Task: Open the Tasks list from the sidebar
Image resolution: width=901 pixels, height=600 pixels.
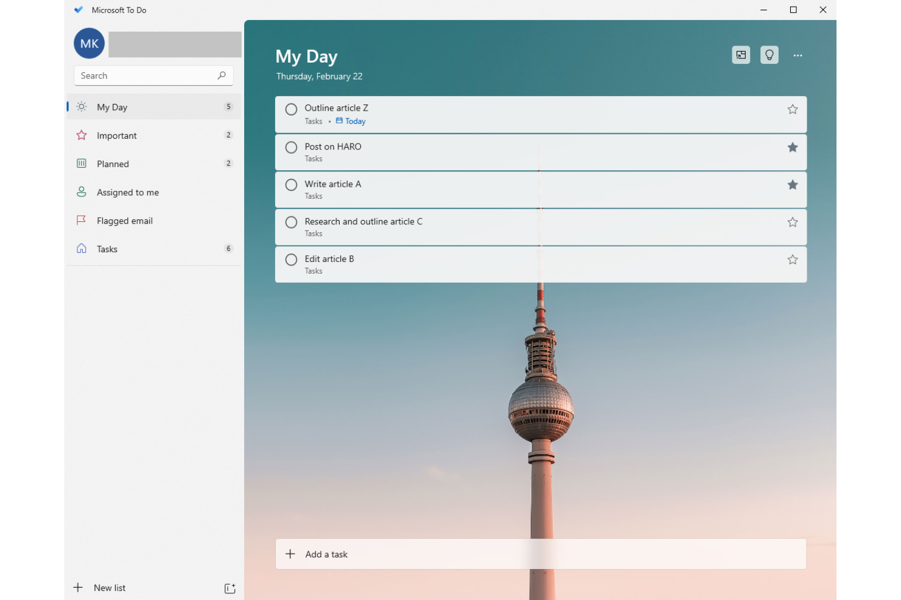Action: (107, 249)
